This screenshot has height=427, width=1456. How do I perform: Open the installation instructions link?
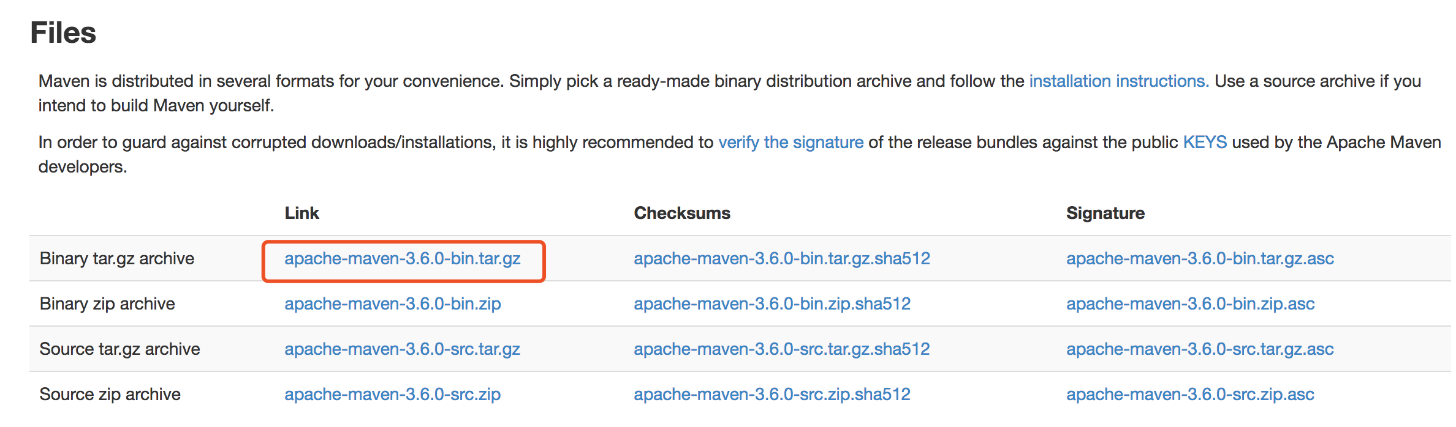coord(1118,81)
